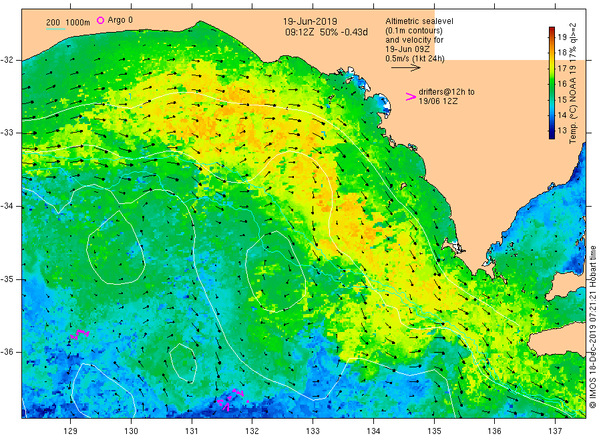This screenshot has width=601, height=440.
Task: Click longitude label 132
Action: pos(252,431)
